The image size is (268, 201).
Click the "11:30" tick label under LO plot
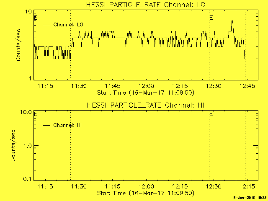pyautogui.click(x=79, y=86)
